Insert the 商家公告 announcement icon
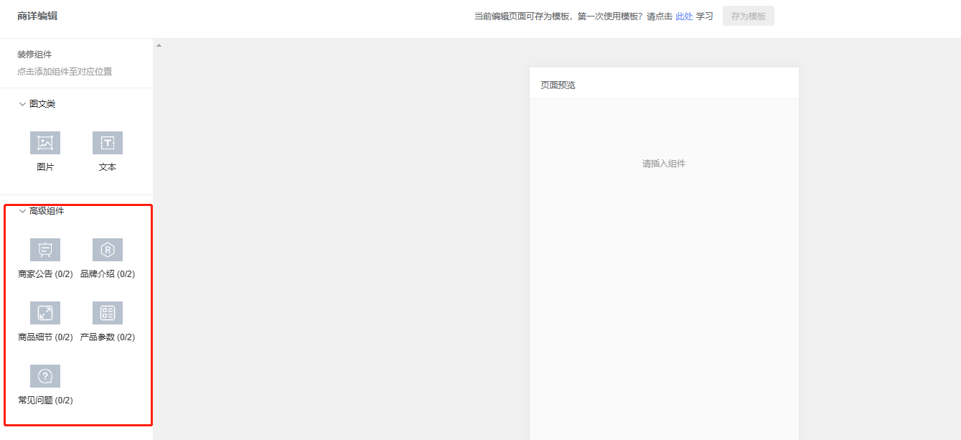 tap(45, 250)
